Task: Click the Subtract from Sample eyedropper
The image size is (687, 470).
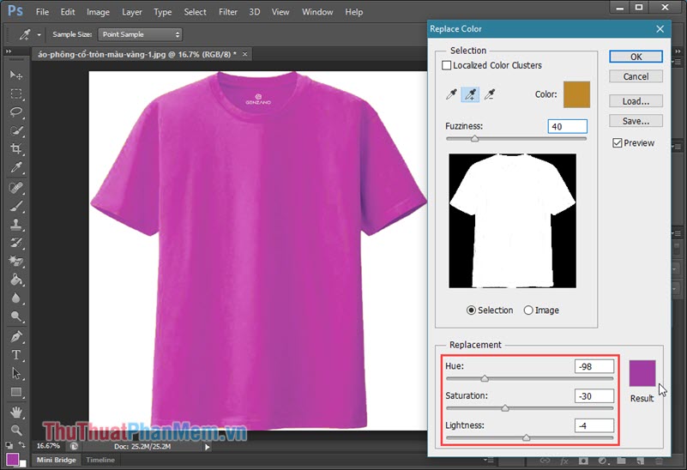Action: click(490, 94)
